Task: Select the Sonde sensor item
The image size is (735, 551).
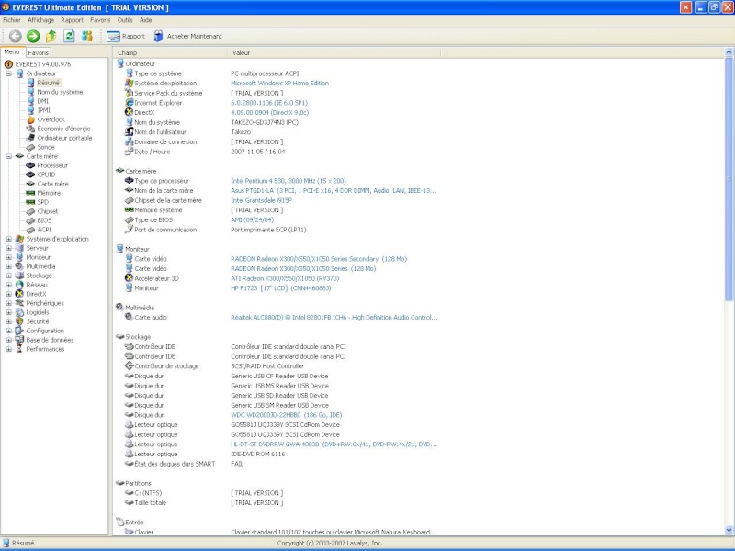Action: [x=46, y=147]
